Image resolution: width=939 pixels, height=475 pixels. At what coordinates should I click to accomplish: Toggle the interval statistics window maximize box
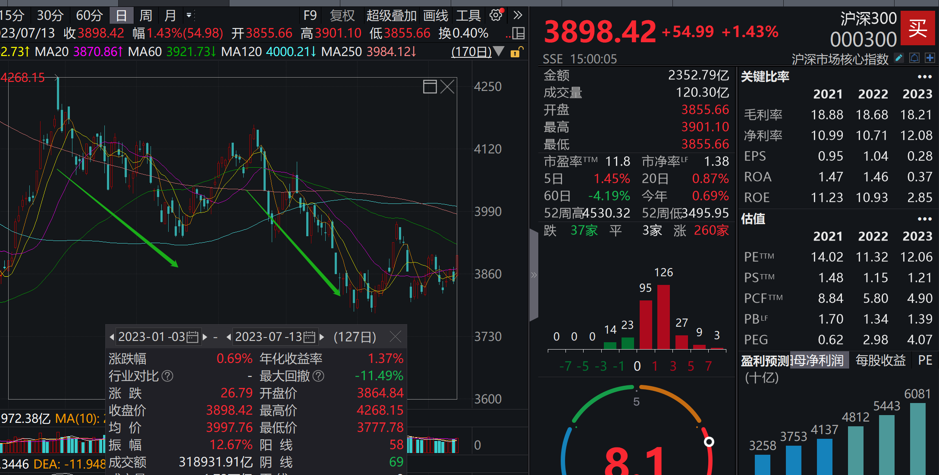[x=430, y=87]
